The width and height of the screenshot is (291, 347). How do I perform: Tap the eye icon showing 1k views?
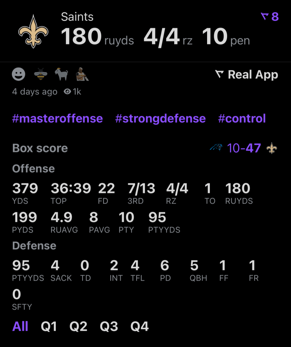pos(67,91)
